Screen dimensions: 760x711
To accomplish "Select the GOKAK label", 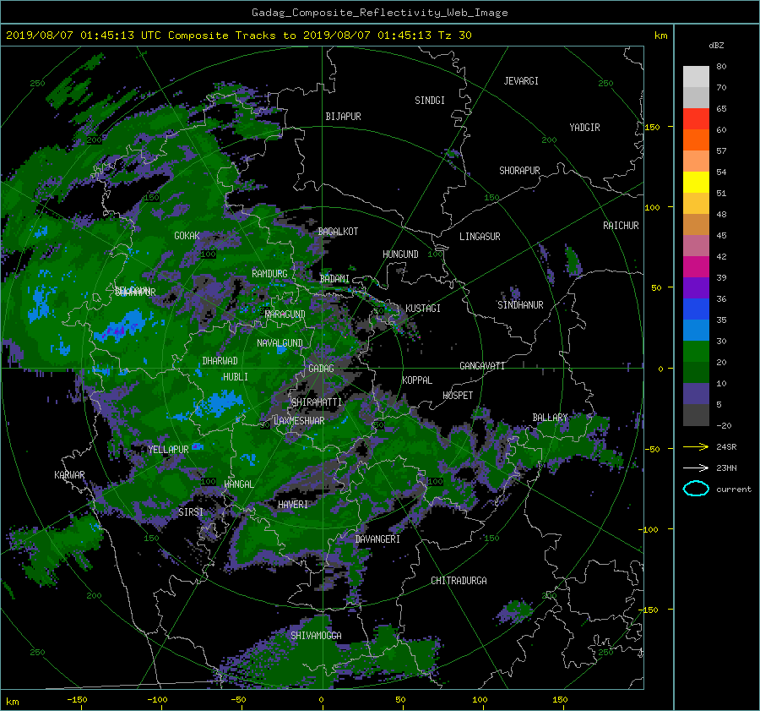I will click(187, 236).
